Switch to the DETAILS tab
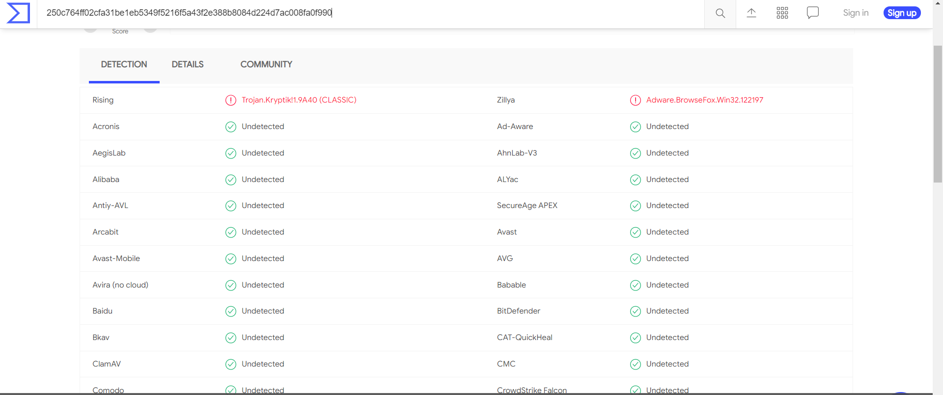The height and width of the screenshot is (395, 943). point(188,64)
